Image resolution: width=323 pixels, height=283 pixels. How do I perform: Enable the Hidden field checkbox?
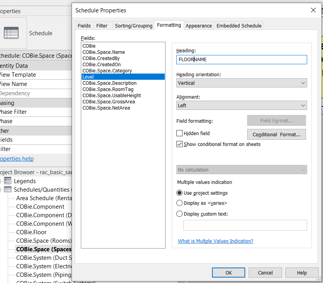click(179, 133)
